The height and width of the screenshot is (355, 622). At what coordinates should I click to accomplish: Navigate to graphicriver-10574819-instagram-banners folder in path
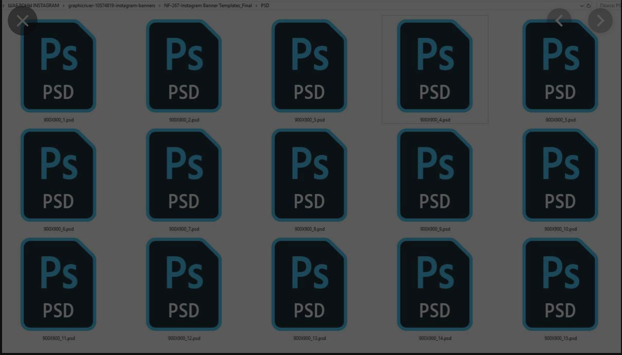(x=112, y=5)
